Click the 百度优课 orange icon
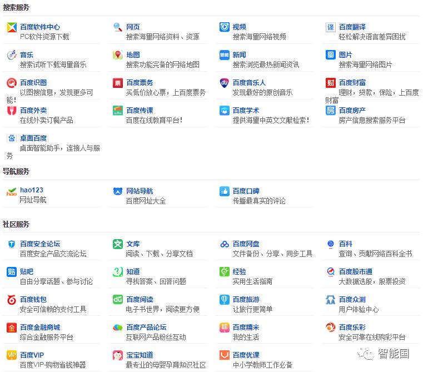 coord(224,355)
